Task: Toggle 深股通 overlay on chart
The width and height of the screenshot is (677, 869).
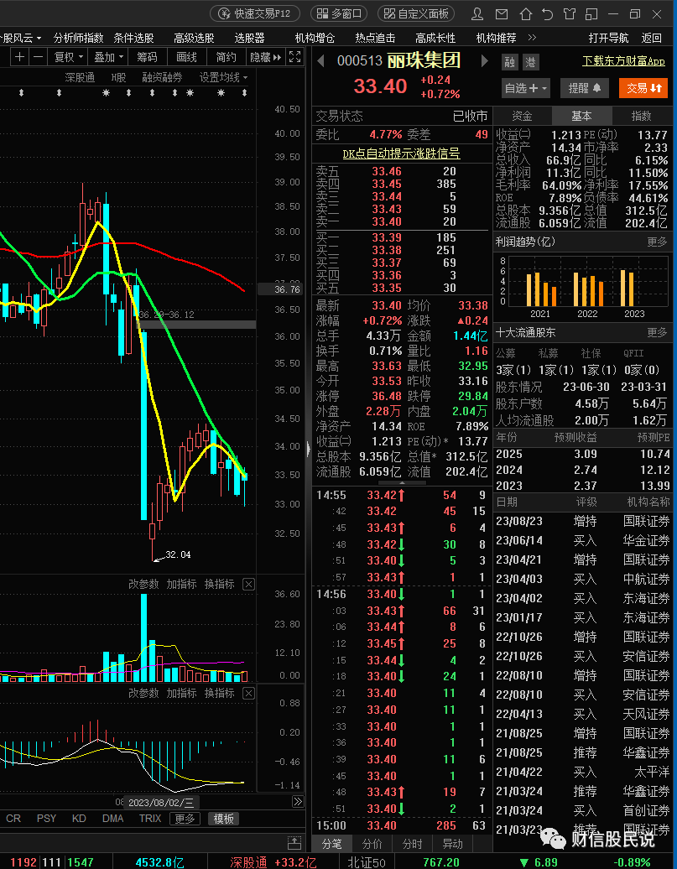Action: [80, 77]
